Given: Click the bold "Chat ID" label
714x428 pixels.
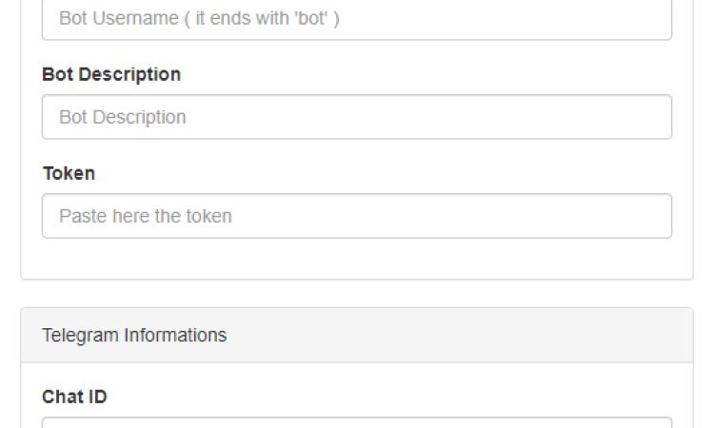Looking at the screenshot, I should pyautogui.click(x=74, y=397).
